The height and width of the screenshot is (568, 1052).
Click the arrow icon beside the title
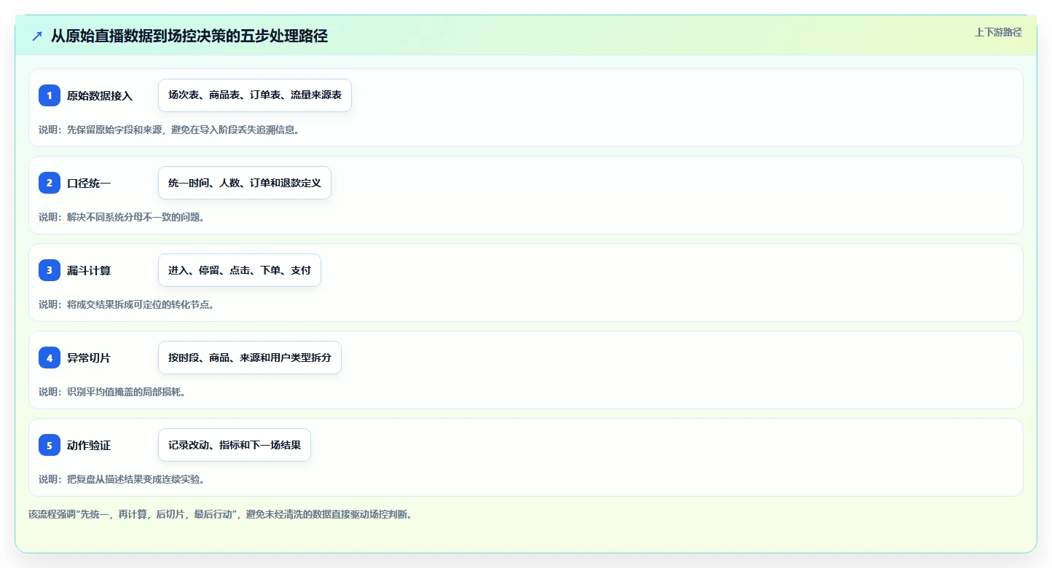click(37, 36)
